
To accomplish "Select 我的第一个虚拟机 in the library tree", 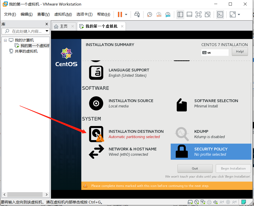I will 35,46.
